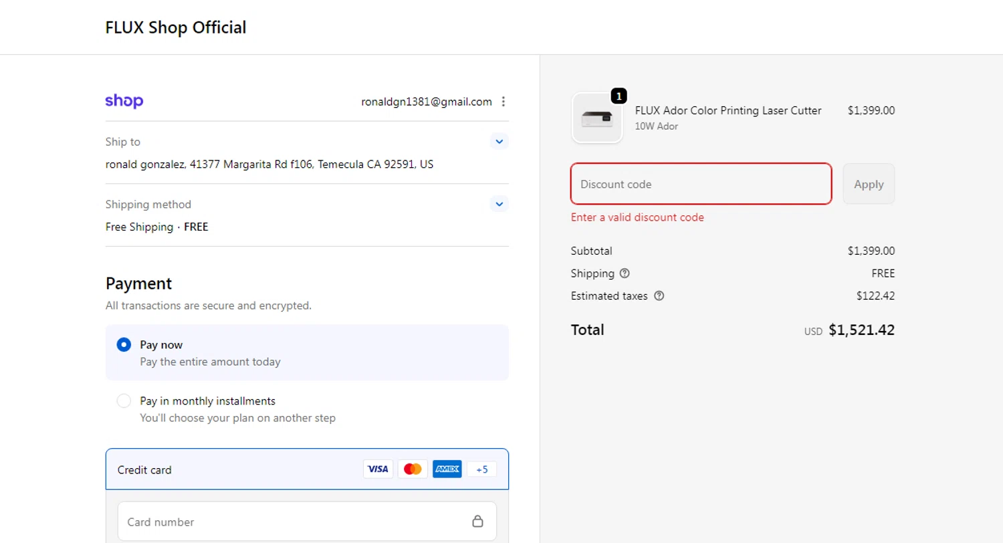Screen dimensions: 1003x543
Task: Click the AMEX card icon
Action: [447, 469]
